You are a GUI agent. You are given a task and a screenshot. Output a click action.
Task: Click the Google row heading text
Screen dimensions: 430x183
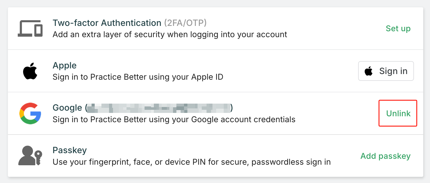67,108
